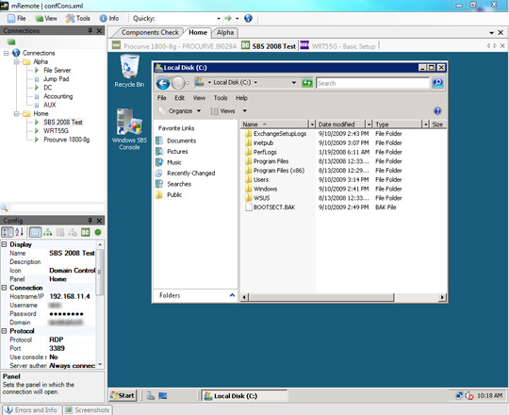
Task: Open the Type column filter dropdown
Action: coord(425,124)
